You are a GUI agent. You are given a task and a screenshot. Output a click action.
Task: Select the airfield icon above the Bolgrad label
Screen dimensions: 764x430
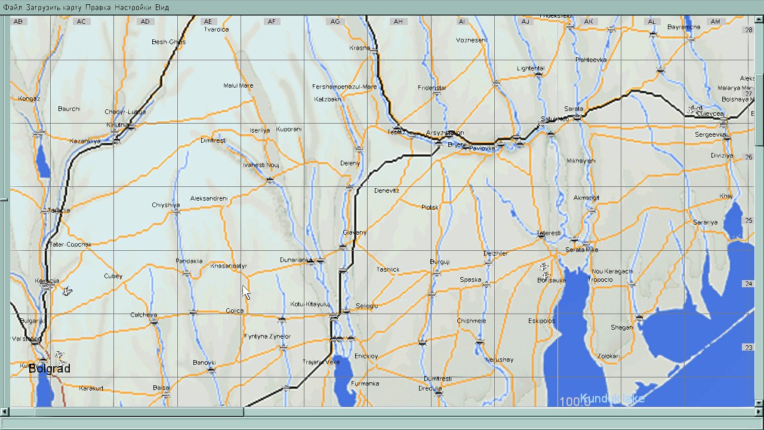[x=59, y=356]
